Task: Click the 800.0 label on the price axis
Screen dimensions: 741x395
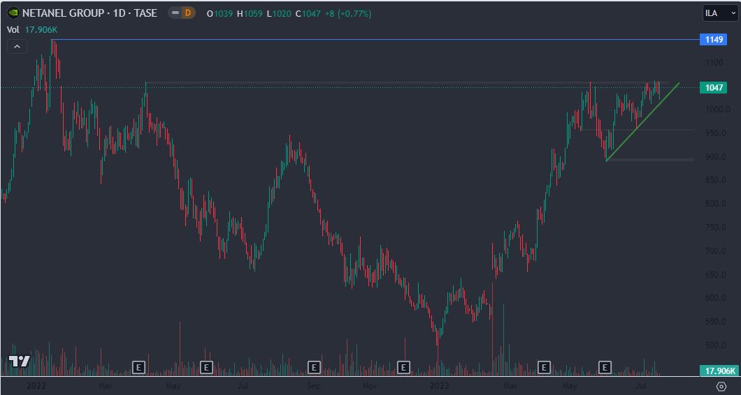Action: 716,204
